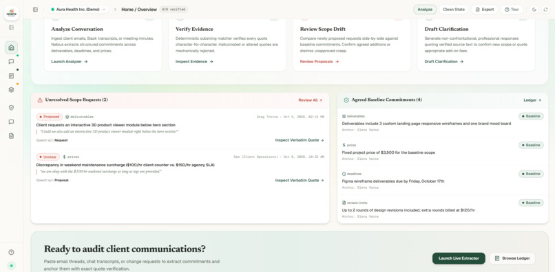Click the Inspect Evidence link
Screen dimensions: 555x272
coord(194,61)
